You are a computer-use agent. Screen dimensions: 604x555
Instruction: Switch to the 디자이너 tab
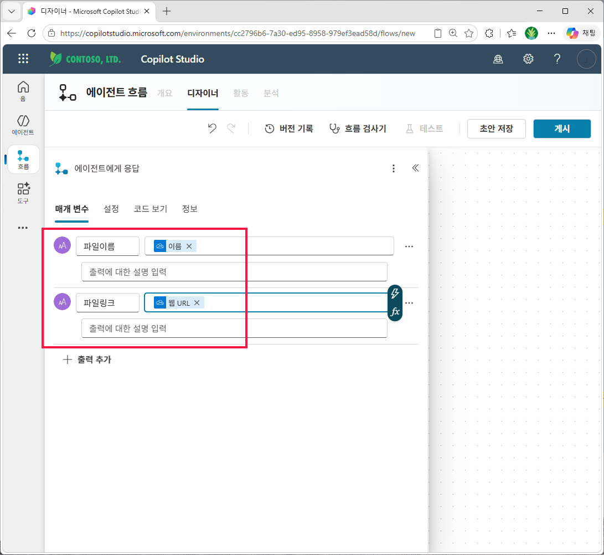(x=203, y=93)
